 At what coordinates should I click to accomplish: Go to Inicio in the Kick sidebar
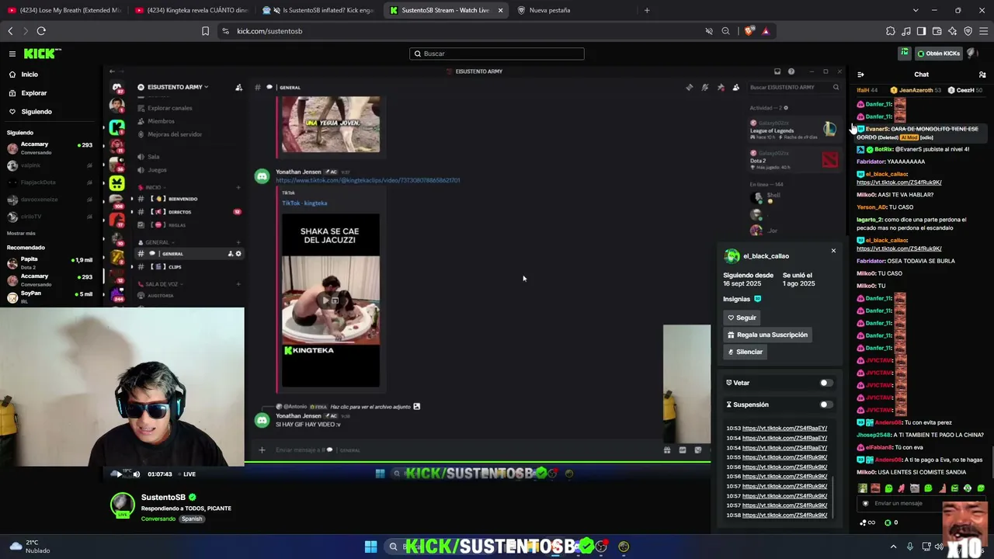tap(30, 75)
